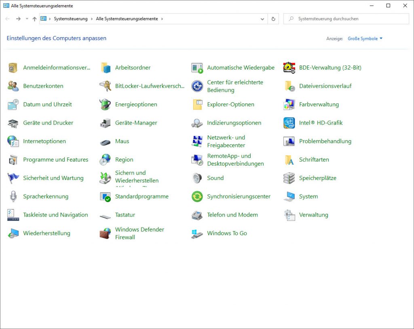Click the Region globe-clock icon

(105, 160)
